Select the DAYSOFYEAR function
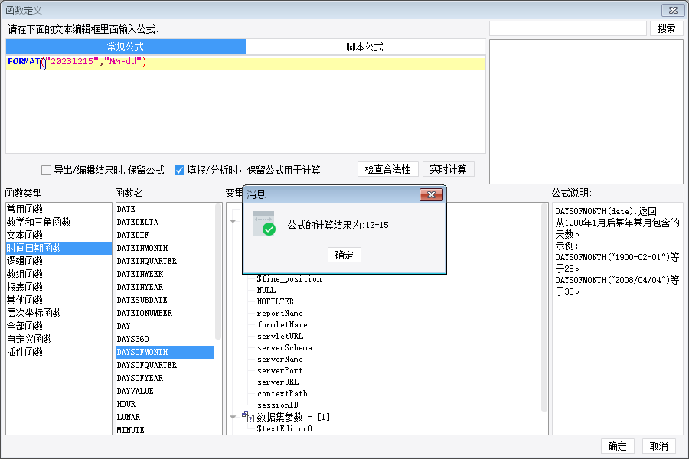689x459 pixels. click(x=165, y=378)
